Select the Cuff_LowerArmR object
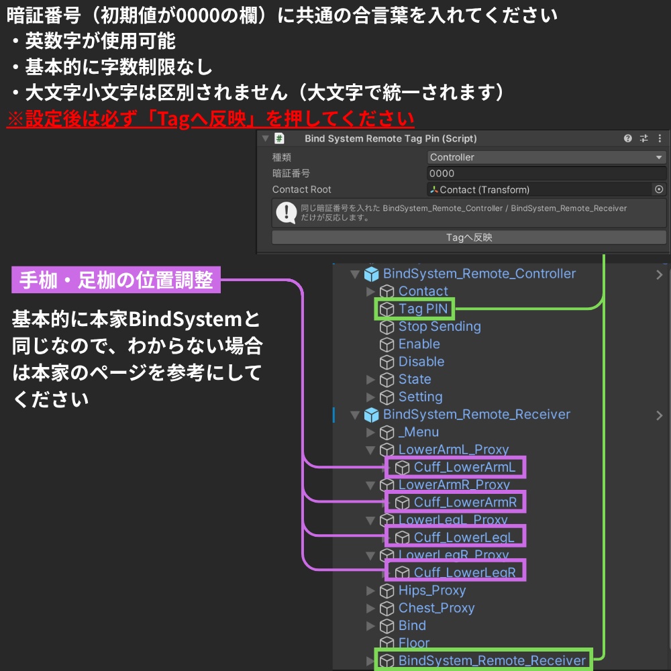Viewport: 671px width, 671px height. 465,502
